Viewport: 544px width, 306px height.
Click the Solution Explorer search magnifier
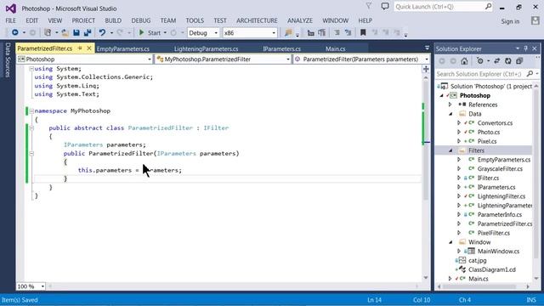coord(530,74)
